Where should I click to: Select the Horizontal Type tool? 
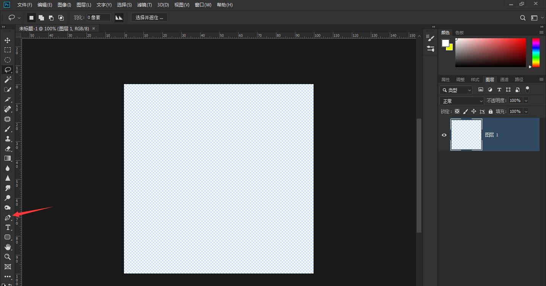(7, 227)
